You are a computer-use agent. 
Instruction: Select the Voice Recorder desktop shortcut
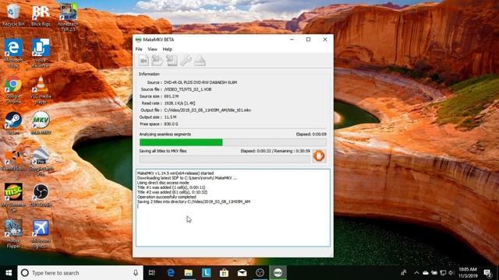point(41,52)
